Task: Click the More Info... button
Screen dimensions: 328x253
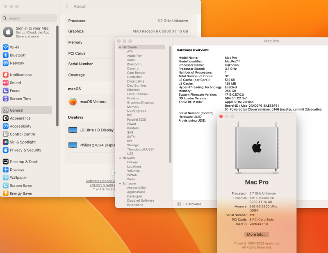Action: (x=257, y=235)
